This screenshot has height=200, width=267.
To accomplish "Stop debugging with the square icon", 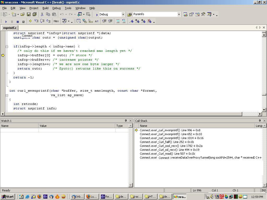I will [17, 21].
